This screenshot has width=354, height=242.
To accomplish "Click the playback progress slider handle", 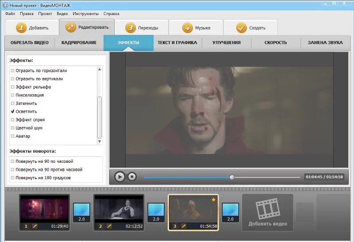I will click(x=232, y=177).
